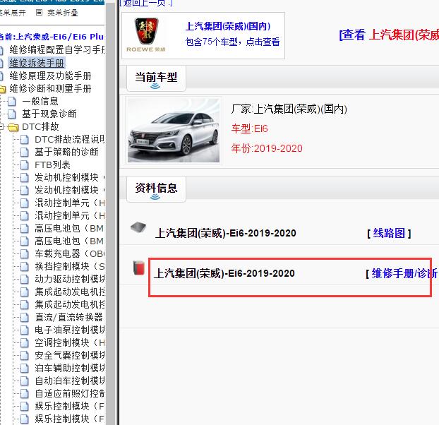The width and height of the screenshot is (439, 425).
Task: Select 维修原理及功能手册 in the tree
Action: coord(50,76)
